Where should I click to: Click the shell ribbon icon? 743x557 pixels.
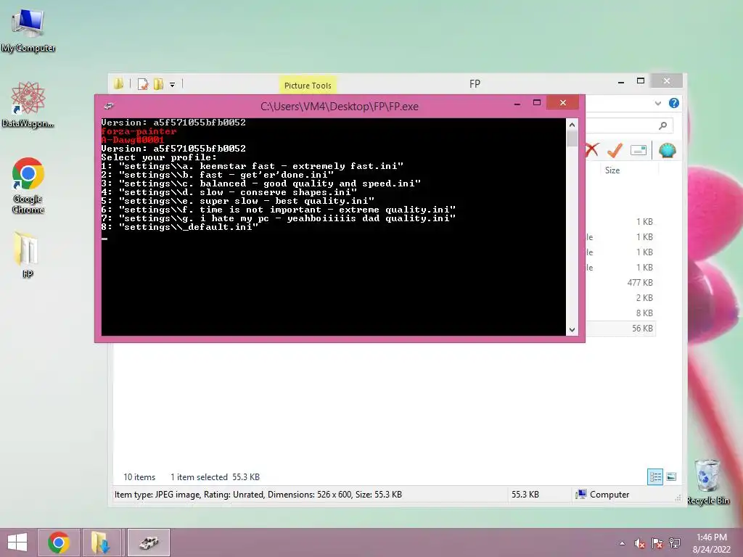coord(668,151)
